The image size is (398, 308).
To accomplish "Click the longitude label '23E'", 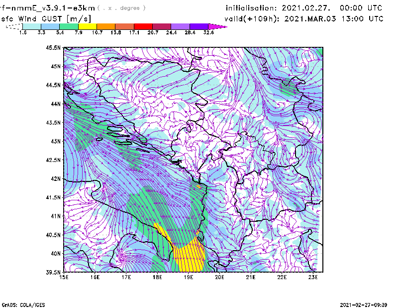I will click(313, 277).
